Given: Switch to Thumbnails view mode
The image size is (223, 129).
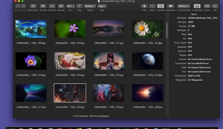Looking at the screenshot, I should tap(197, 6).
